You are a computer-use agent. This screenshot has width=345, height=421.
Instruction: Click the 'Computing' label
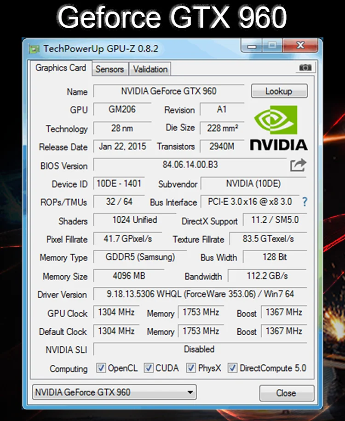point(69,369)
